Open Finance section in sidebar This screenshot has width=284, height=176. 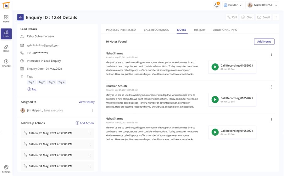(6, 63)
